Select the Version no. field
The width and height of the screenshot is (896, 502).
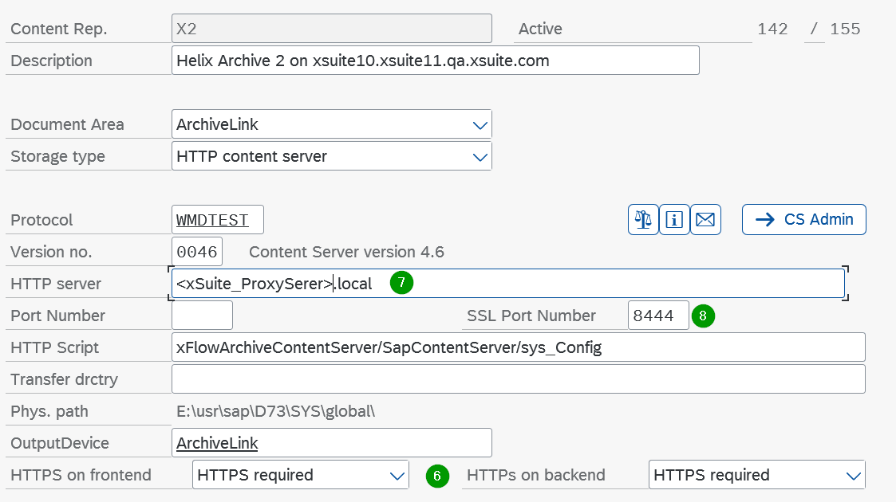pos(196,252)
